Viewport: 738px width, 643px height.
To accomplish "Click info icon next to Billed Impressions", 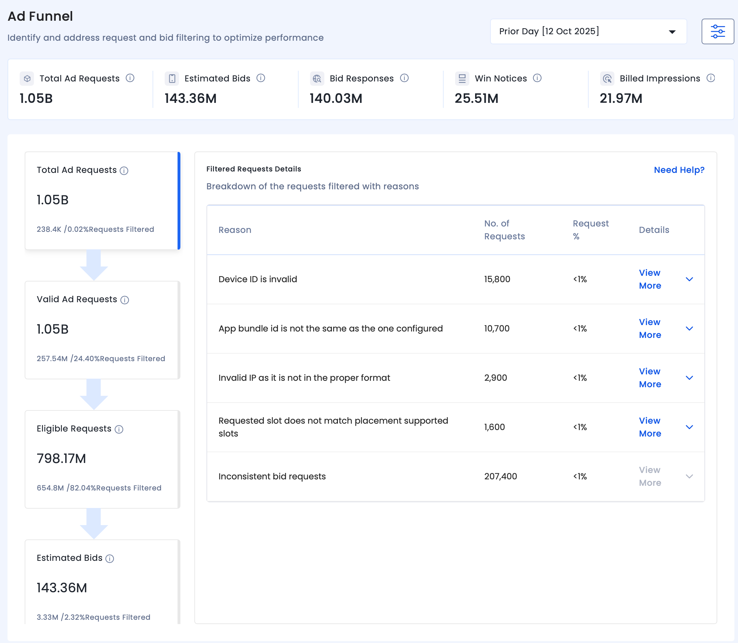I will point(711,78).
